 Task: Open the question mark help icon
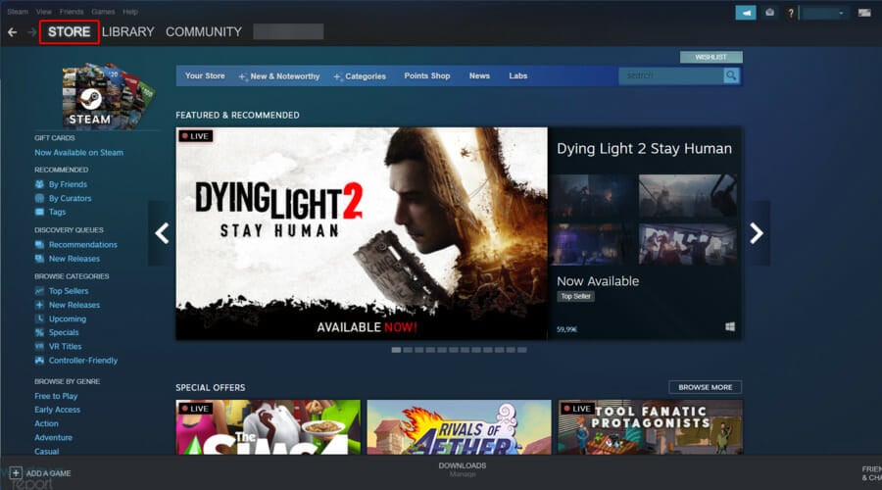(x=790, y=13)
